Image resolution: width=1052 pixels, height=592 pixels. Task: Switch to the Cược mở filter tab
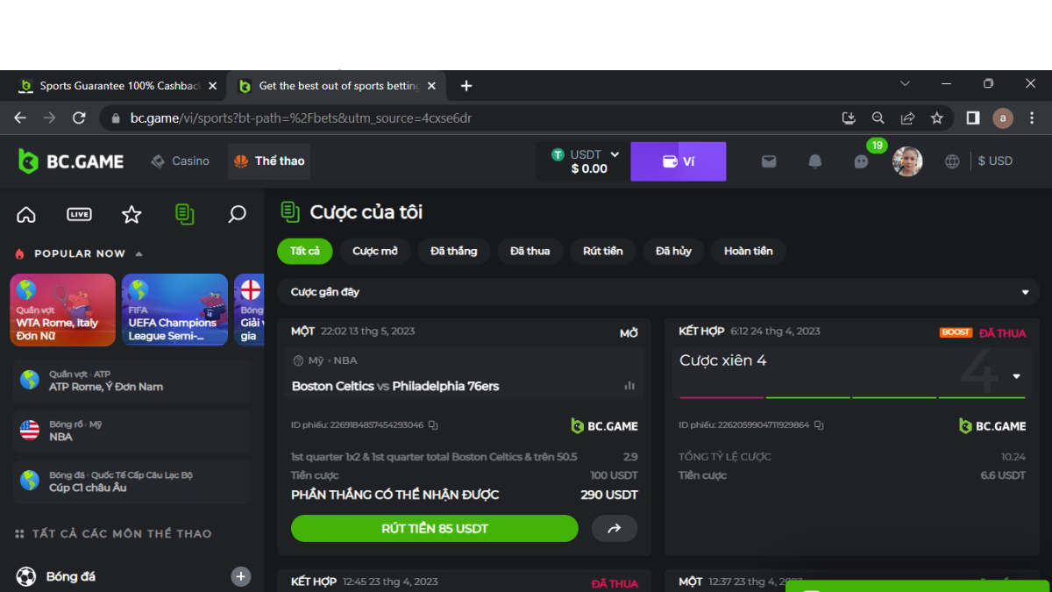(x=375, y=251)
